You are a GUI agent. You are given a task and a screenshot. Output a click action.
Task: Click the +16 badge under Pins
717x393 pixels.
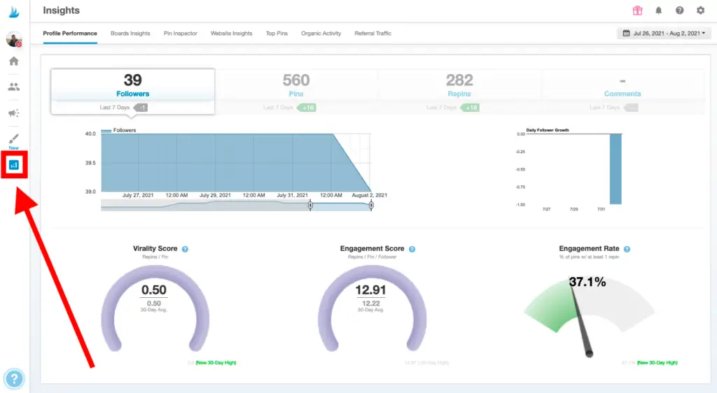click(x=307, y=108)
